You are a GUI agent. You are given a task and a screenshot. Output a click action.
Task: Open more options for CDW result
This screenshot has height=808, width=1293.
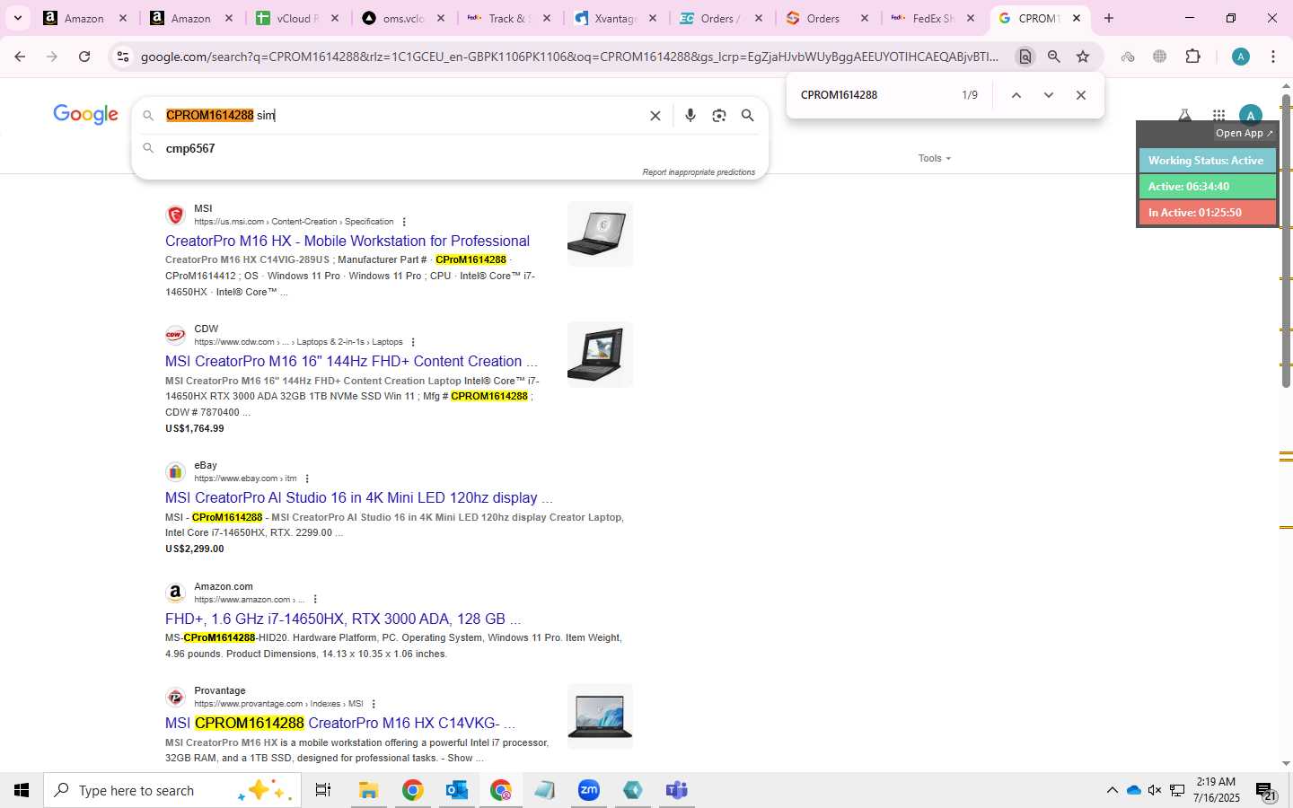tap(413, 342)
